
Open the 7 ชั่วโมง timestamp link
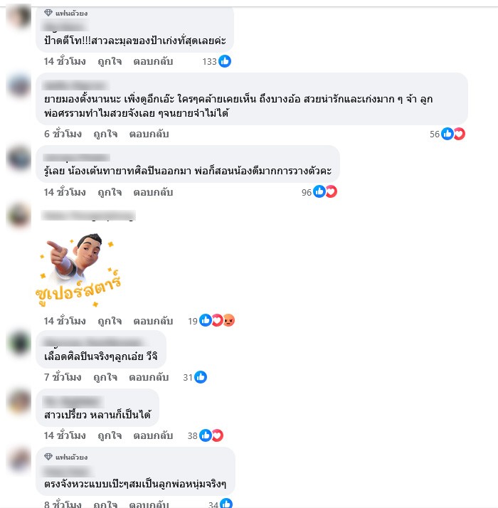(63, 377)
